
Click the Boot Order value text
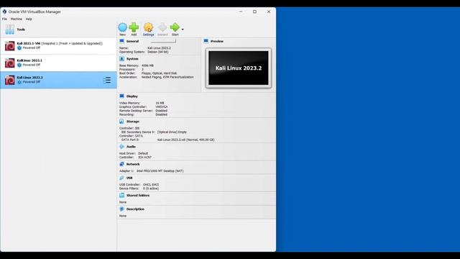[160, 73]
